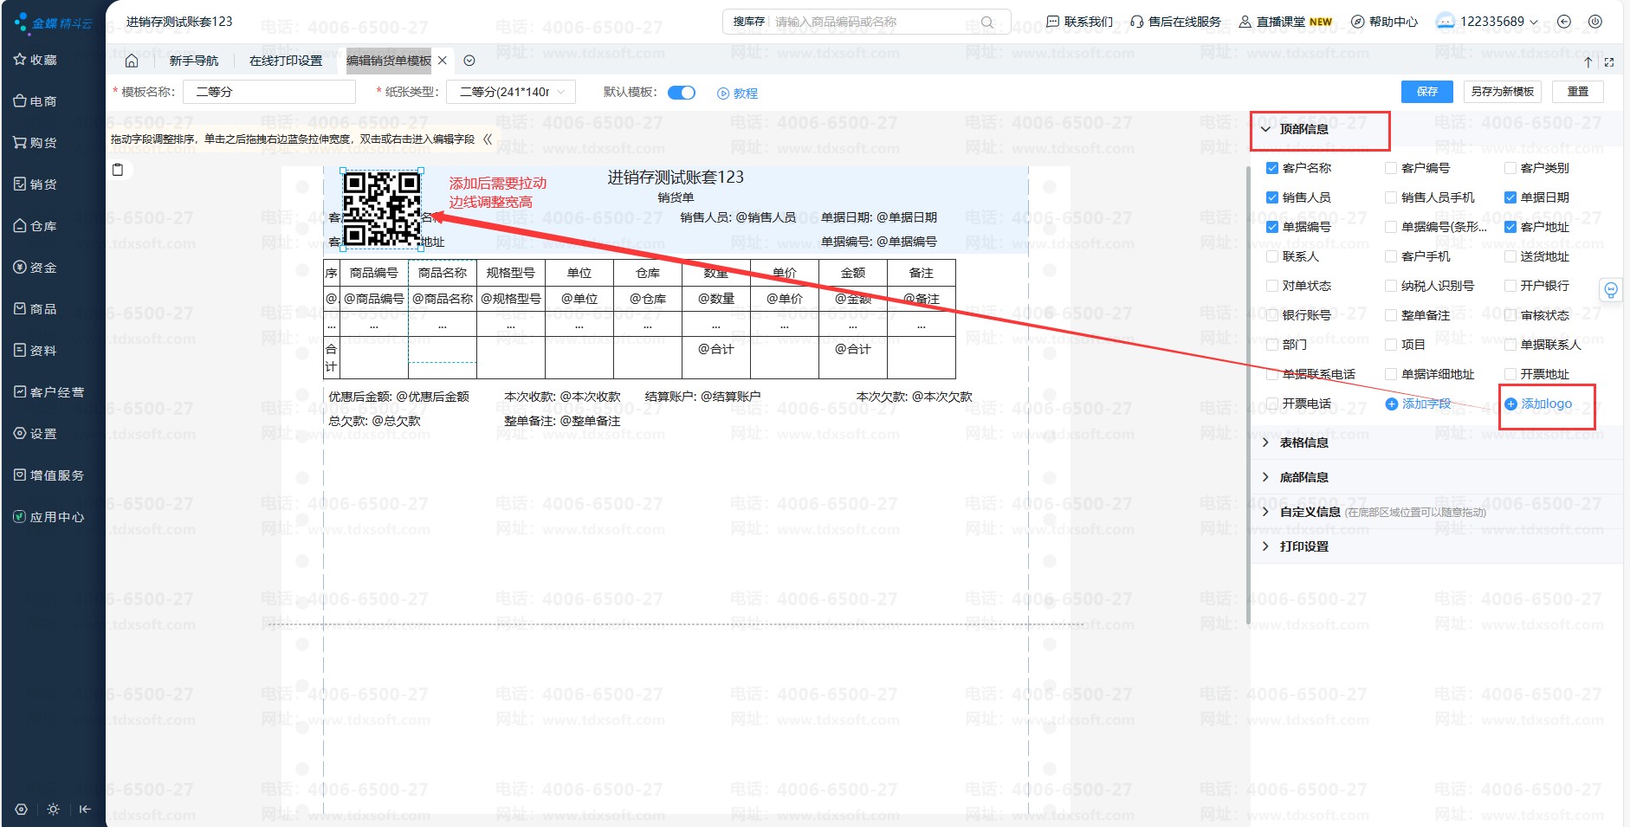
Task: Switch to the 新手导航 tab
Action: click(x=194, y=61)
